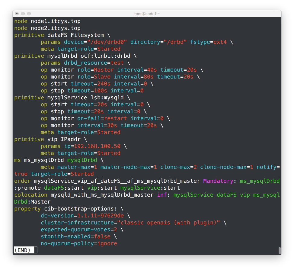The width and height of the screenshot is (294, 270).
Task: Click the root@node1:~ window title
Action: pyautogui.click(x=147, y=14)
